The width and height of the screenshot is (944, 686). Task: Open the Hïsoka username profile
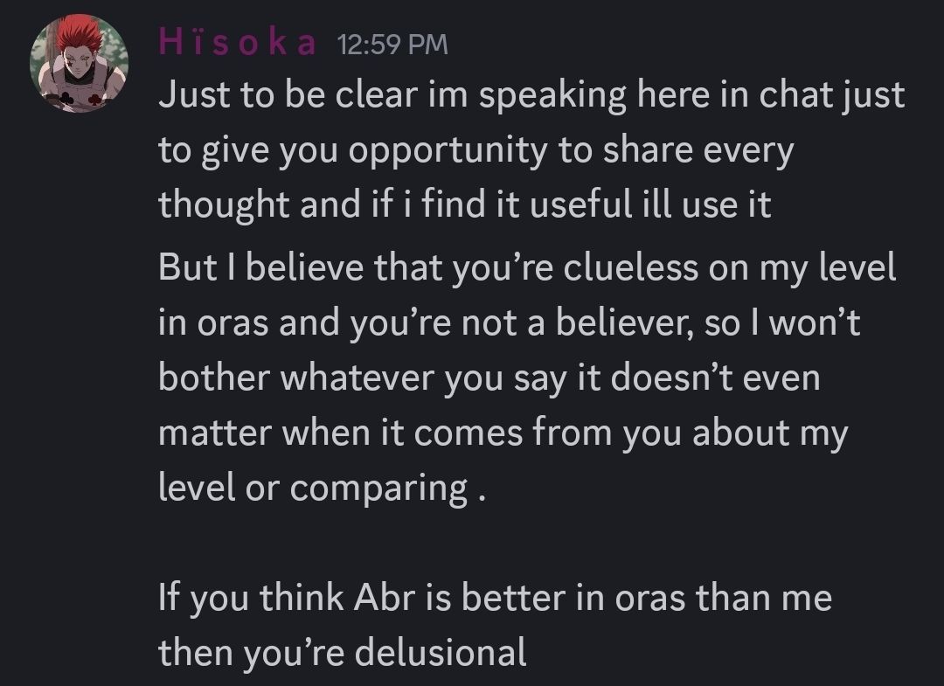237,44
